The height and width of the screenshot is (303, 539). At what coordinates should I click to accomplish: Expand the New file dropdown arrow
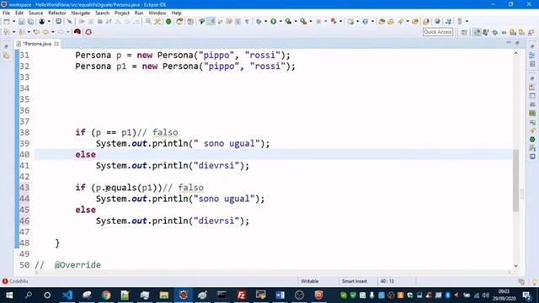(x=13, y=21)
